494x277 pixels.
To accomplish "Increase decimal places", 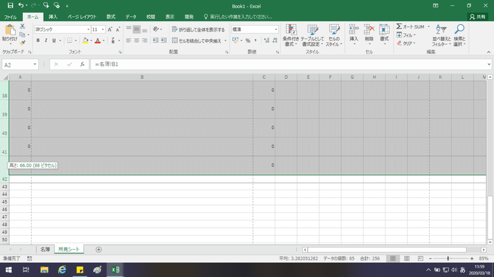I will click(267, 41).
